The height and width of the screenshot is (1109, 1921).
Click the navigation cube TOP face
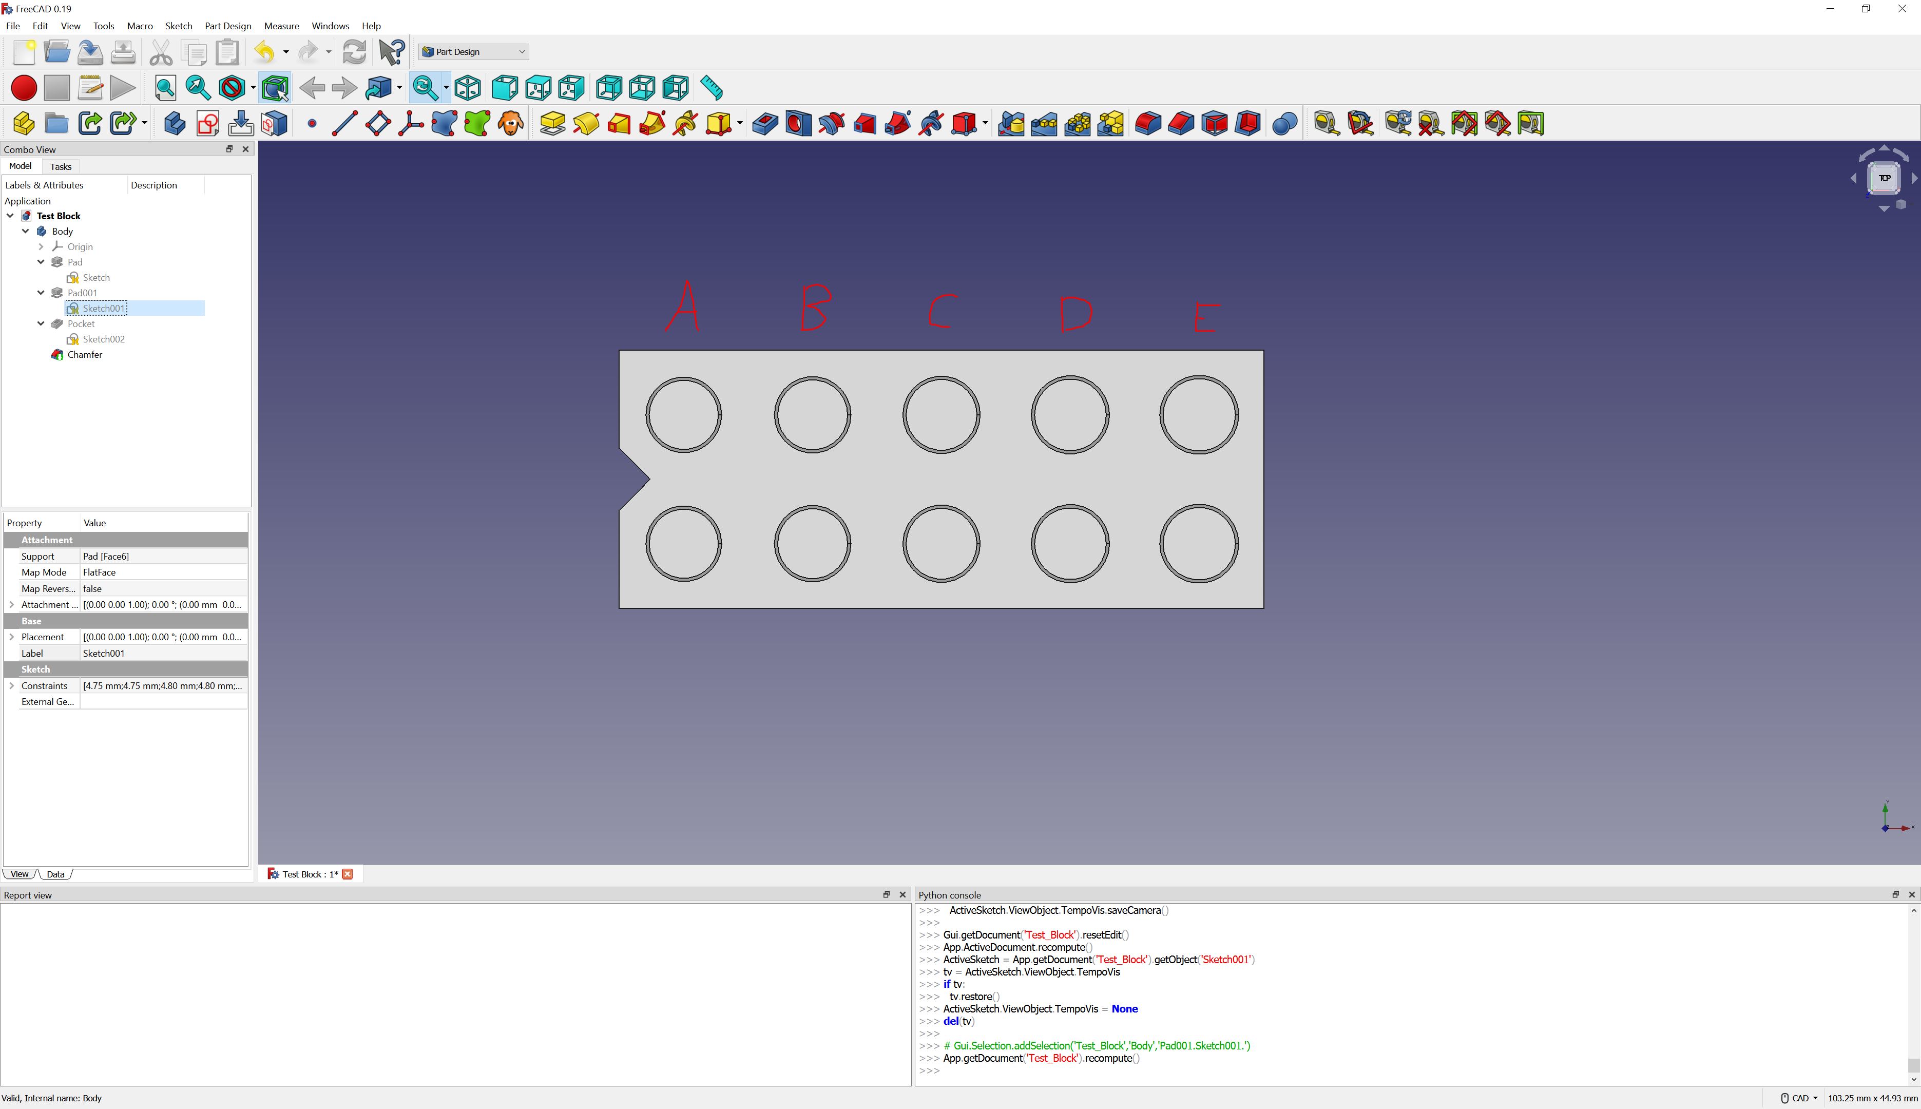(x=1885, y=178)
